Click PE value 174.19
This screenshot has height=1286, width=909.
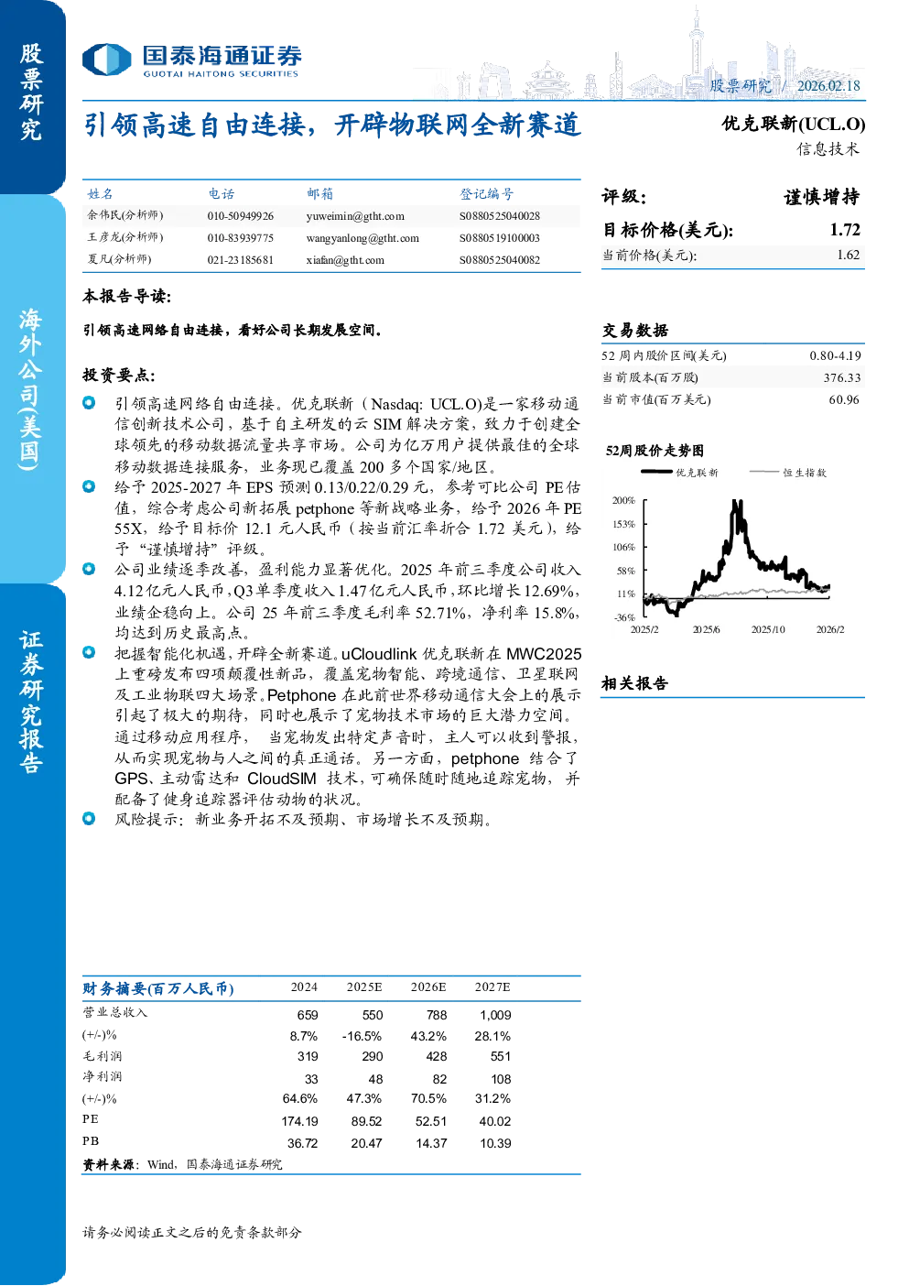click(x=300, y=1121)
